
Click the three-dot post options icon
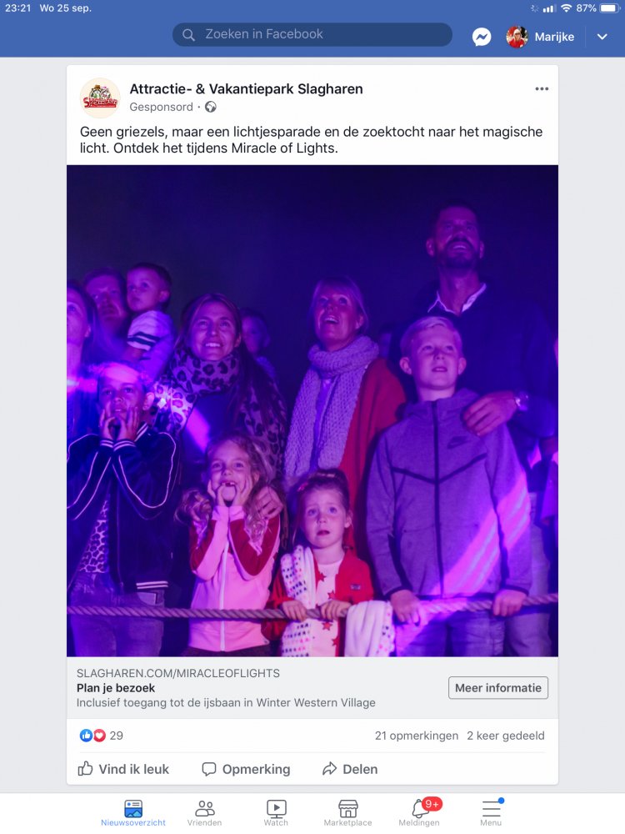click(x=542, y=89)
